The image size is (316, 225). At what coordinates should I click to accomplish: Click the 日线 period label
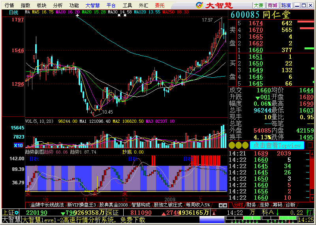(x=13, y=13)
